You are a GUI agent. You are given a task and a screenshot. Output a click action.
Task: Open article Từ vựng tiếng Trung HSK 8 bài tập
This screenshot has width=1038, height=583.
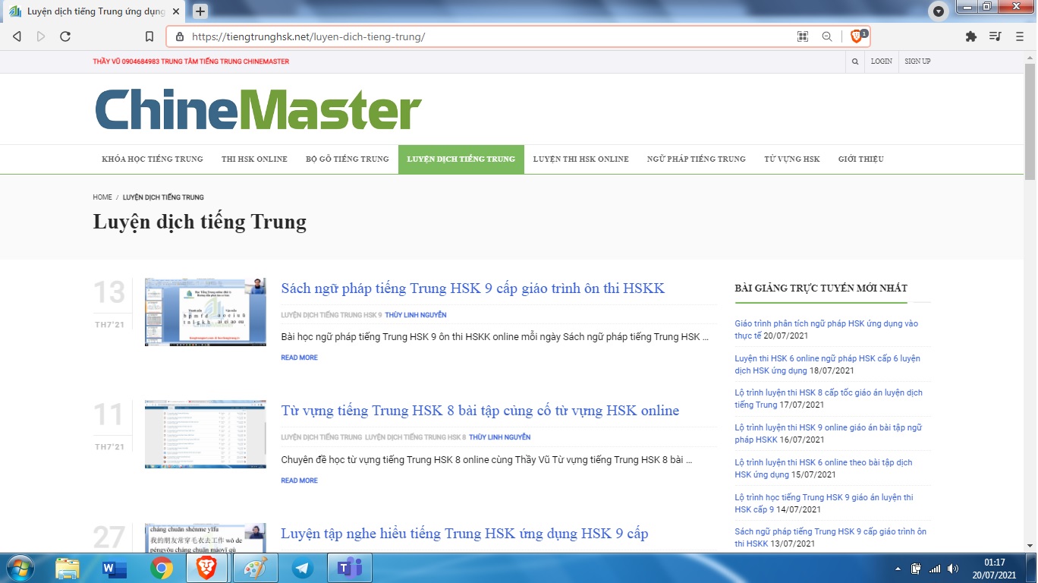tap(480, 411)
